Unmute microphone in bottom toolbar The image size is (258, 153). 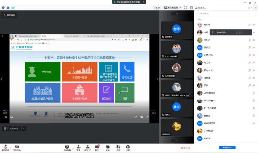tap(5, 148)
